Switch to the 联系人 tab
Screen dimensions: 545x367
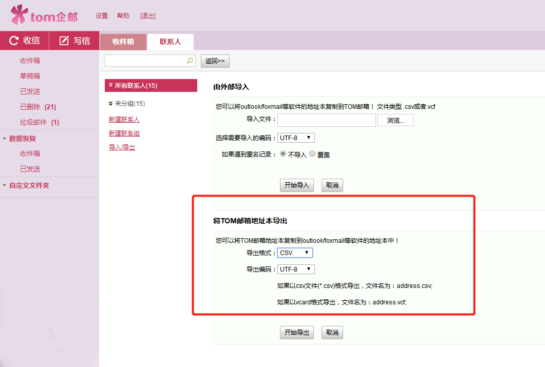[x=170, y=42]
